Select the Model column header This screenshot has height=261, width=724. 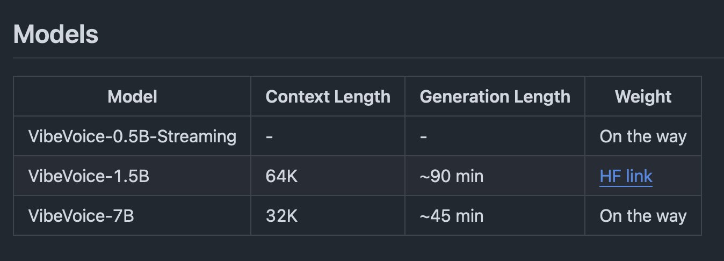click(x=132, y=97)
